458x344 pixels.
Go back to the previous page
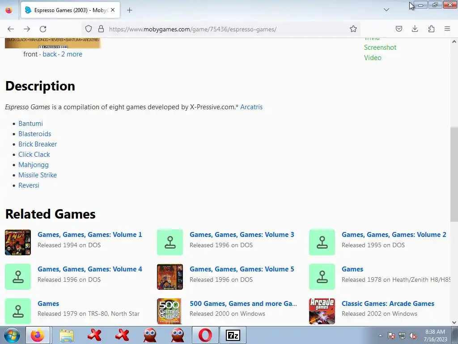tap(11, 29)
